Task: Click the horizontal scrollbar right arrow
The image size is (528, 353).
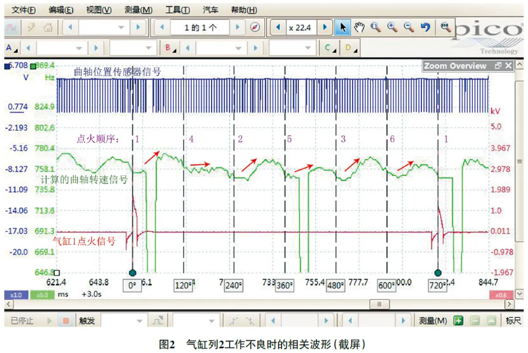Action: point(509,304)
